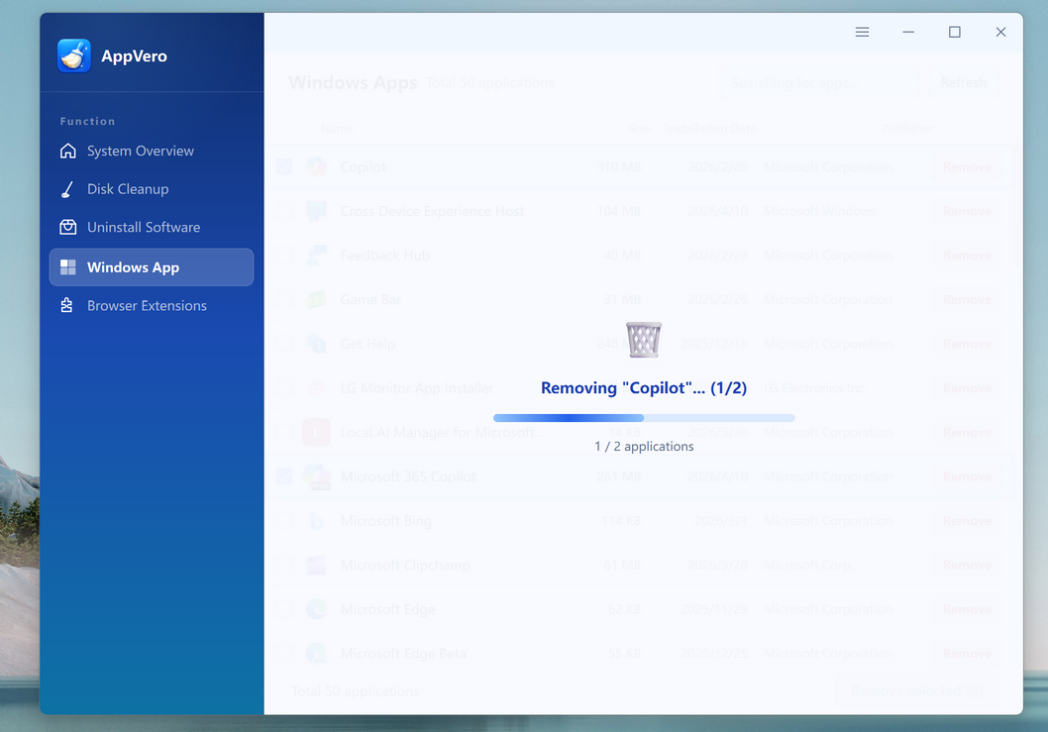Click the Remove selected button
The height and width of the screenshot is (732, 1048).
(916, 690)
